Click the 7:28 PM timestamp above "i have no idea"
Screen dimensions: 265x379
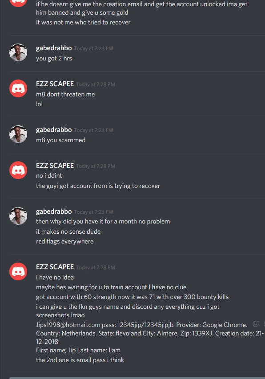click(x=96, y=267)
